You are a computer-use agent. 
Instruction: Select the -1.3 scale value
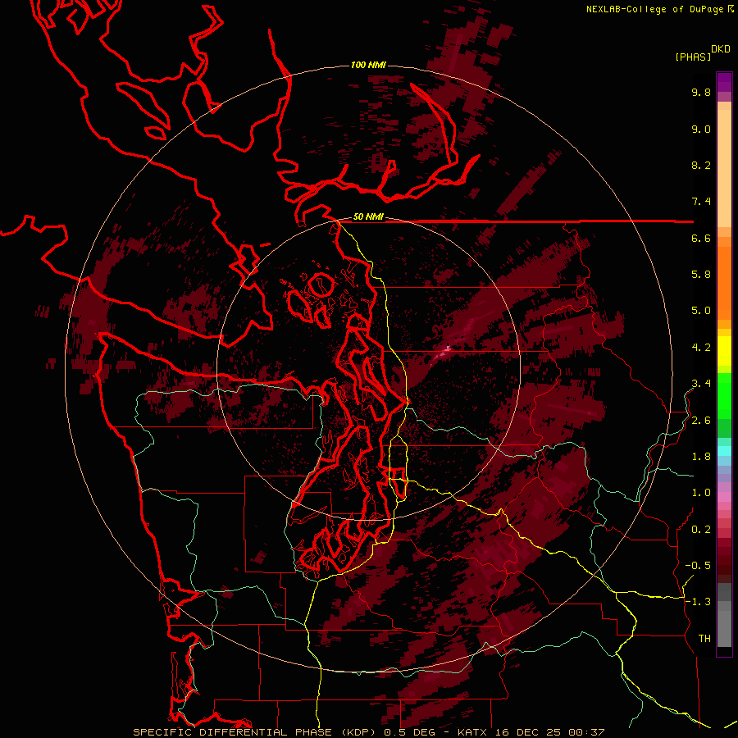pos(698,602)
